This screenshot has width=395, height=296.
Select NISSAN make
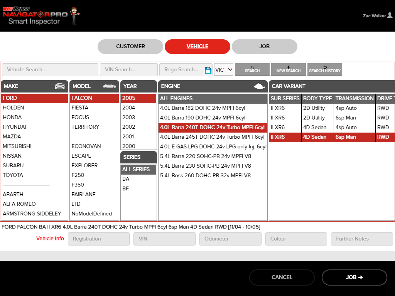[x=34, y=156]
